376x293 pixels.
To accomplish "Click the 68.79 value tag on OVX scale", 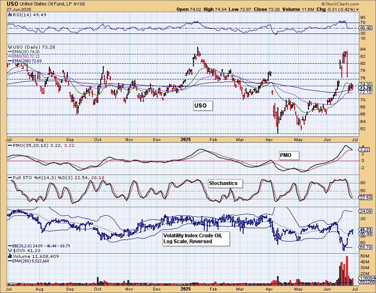I will (x=366, y=247).
